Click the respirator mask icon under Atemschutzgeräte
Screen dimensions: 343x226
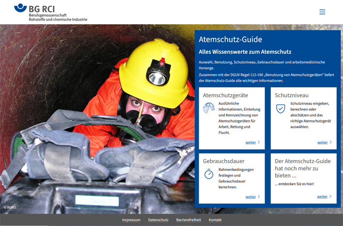click(x=209, y=109)
